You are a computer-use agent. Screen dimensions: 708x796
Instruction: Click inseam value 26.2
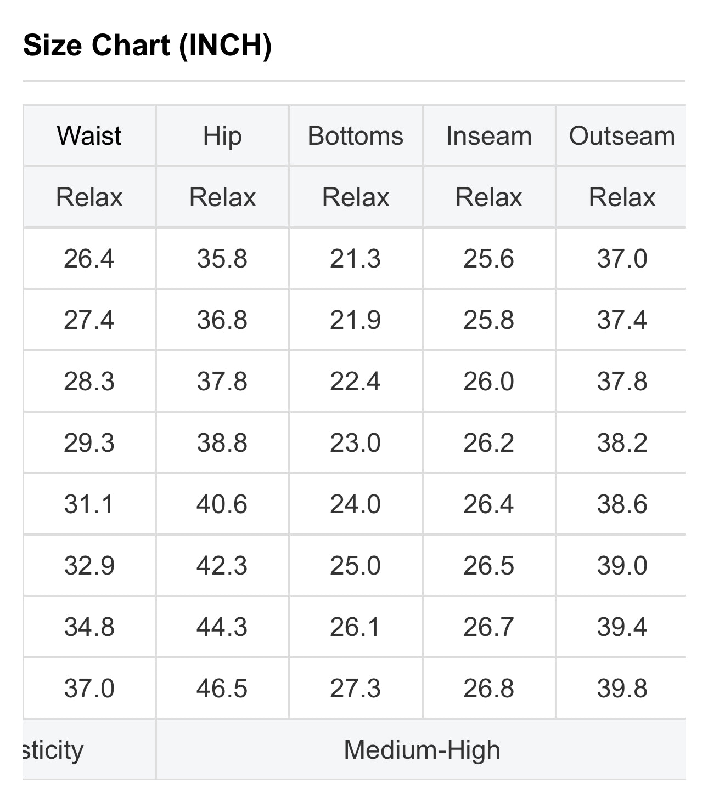pyautogui.click(x=489, y=443)
